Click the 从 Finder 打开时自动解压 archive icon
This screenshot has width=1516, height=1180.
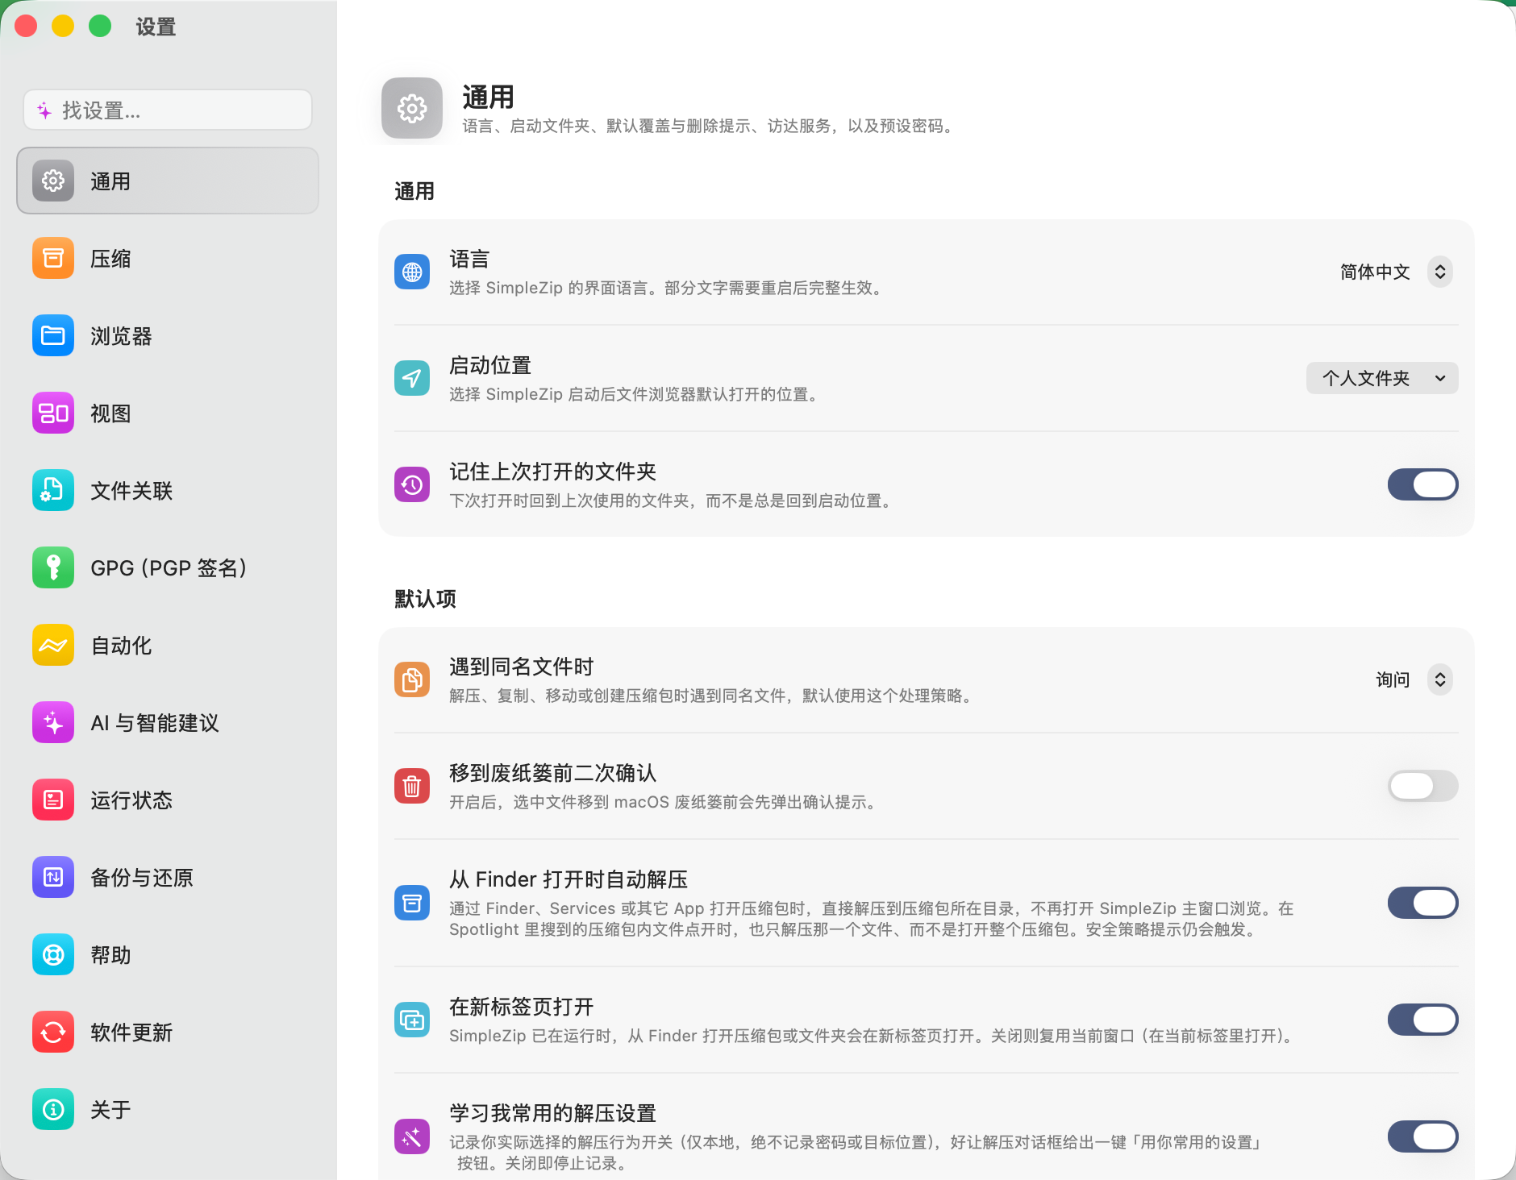point(412,903)
